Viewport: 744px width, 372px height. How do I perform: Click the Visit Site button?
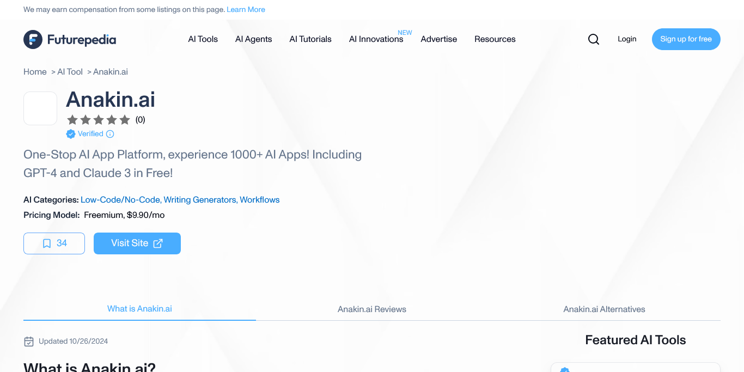(137, 243)
